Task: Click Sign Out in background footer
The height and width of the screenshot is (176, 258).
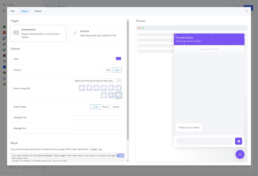Action: 6,173
